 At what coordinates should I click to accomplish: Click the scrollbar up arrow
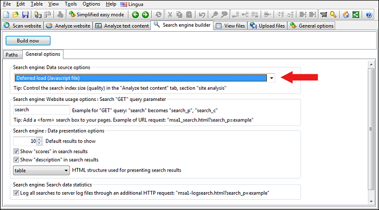point(371,65)
